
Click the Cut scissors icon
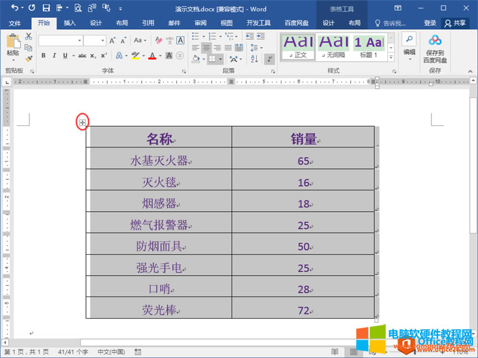pos(29,36)
